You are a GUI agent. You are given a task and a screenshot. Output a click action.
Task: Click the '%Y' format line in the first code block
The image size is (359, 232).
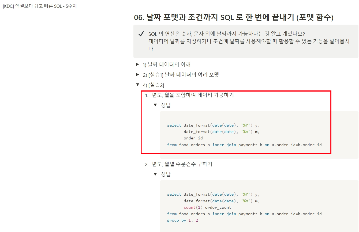[214, 125]
